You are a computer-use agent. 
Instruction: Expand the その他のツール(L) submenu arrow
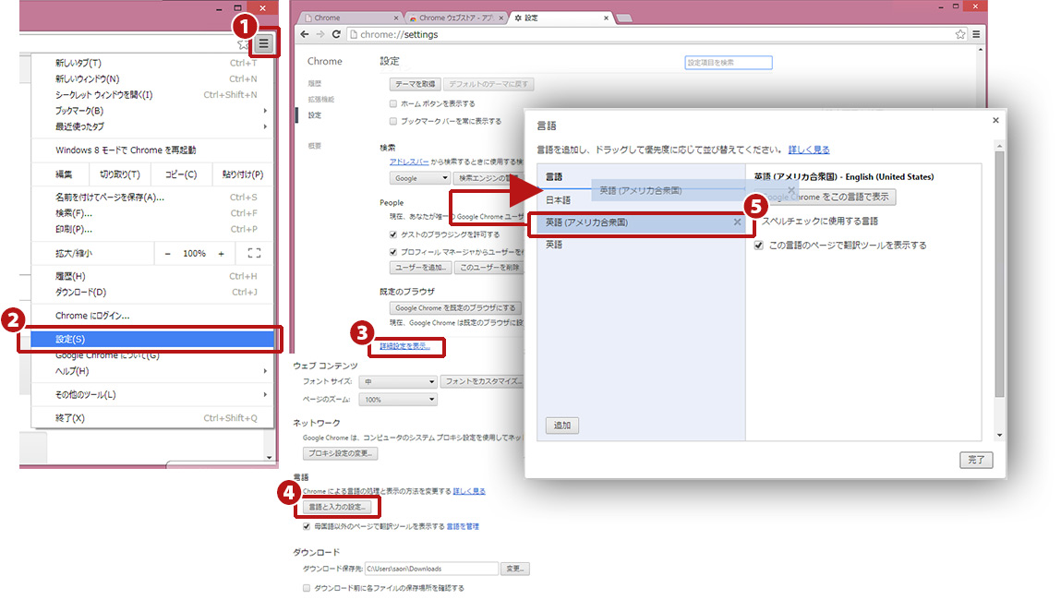pyautogui.click(x=265, y=394)
